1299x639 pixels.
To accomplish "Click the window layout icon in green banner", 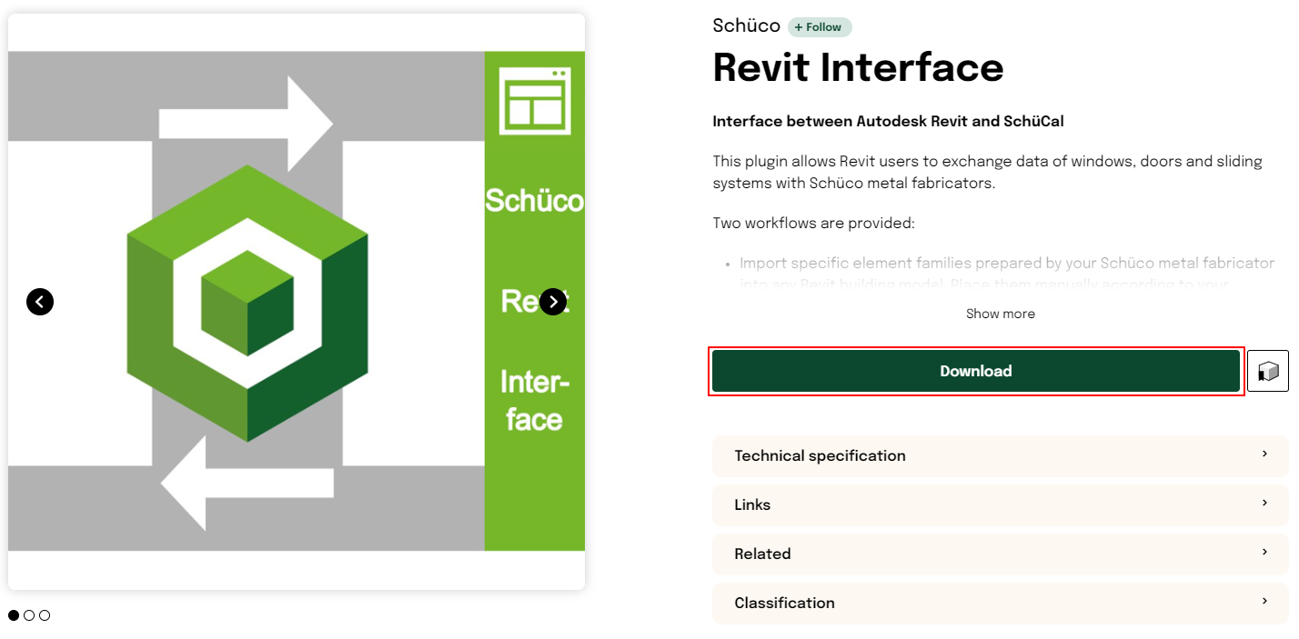I will click(x=534, y=101).
